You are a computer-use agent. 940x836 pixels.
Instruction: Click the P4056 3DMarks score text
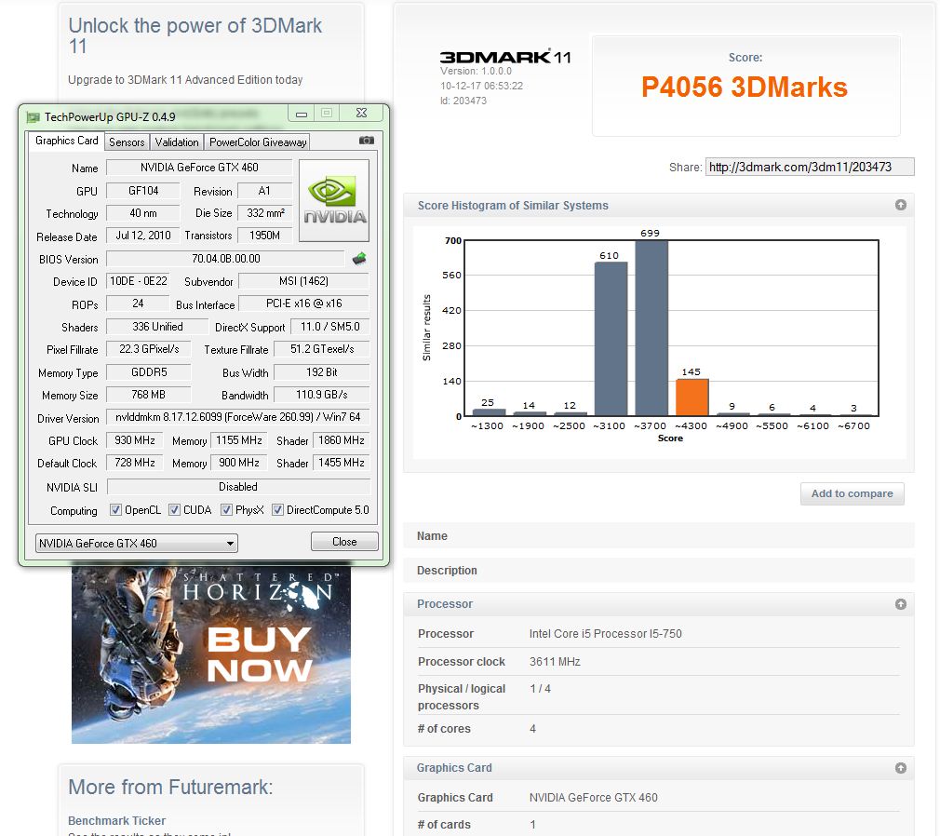745,87
